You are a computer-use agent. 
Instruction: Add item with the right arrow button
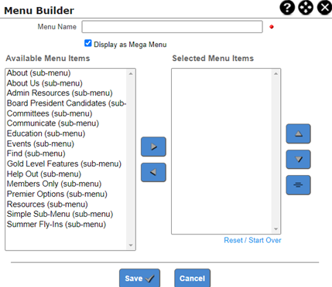pos(153,147)
